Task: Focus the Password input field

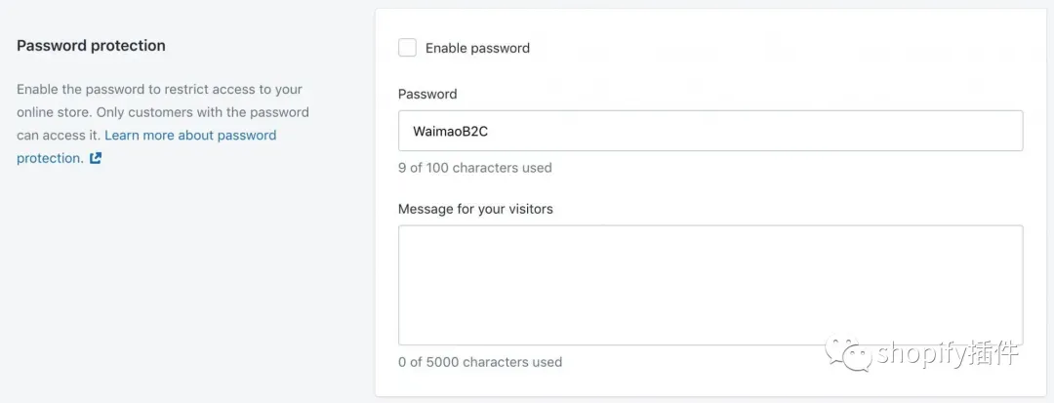Action: tap(710, 131)
